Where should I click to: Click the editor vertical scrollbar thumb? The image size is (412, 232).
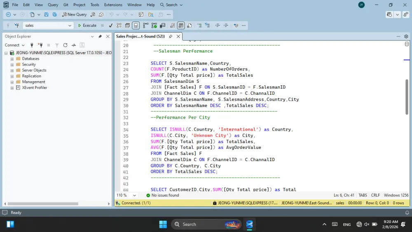click(407, 97)
